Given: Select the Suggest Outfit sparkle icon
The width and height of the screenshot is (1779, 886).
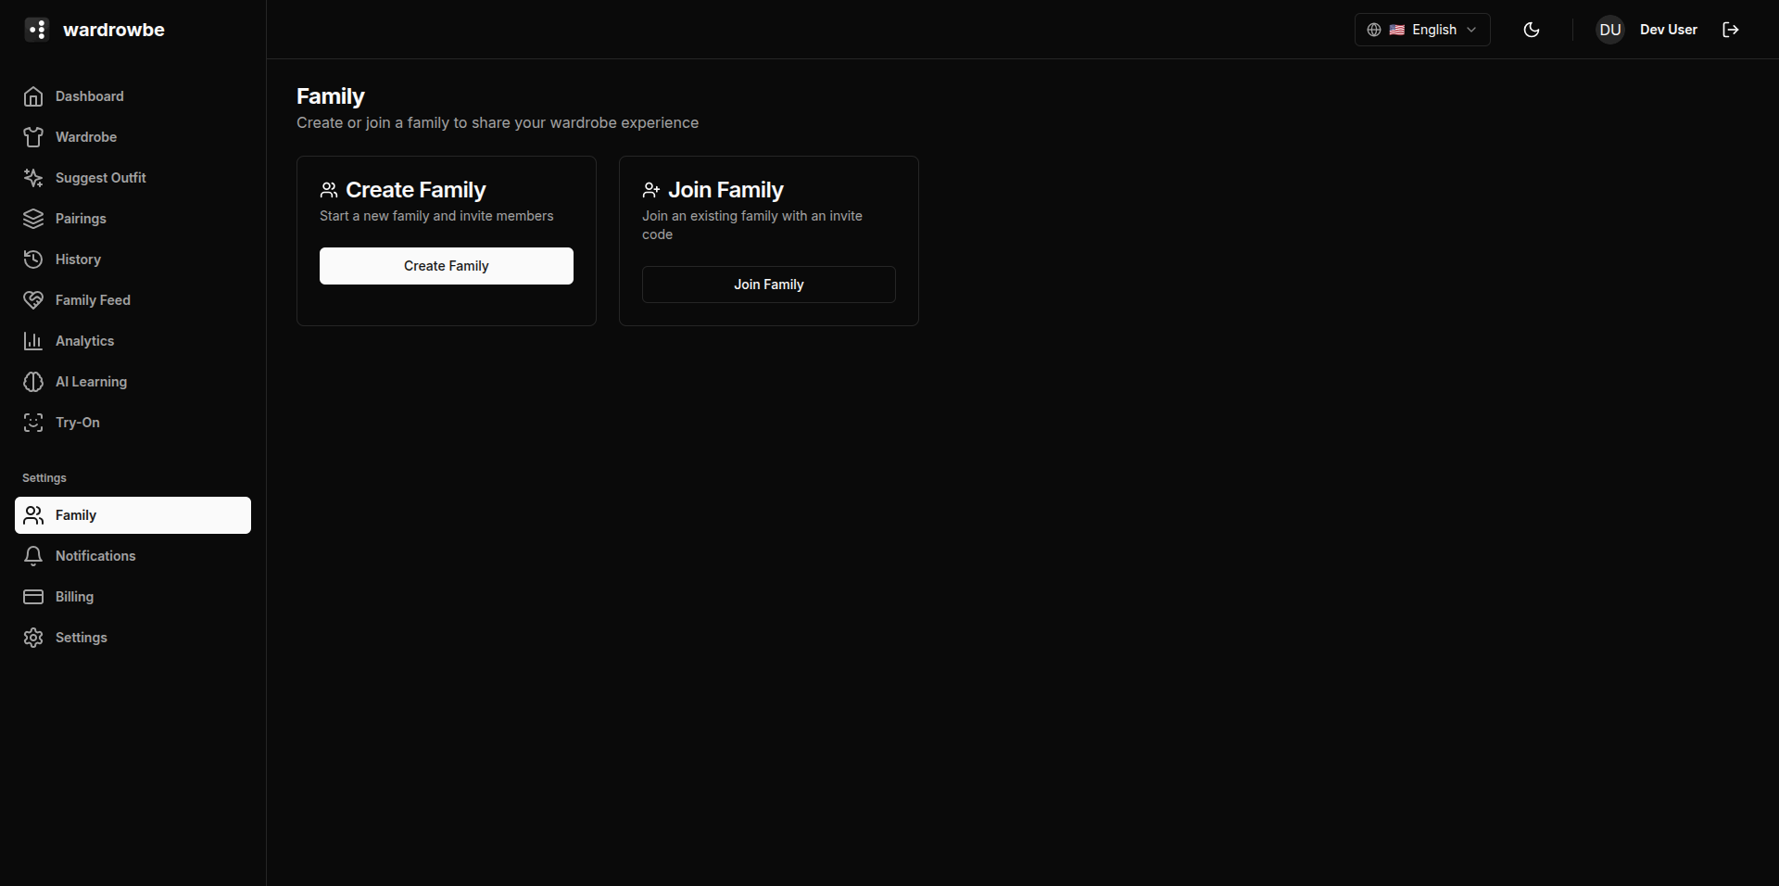Looking at the screenshot, I should 33,178.
